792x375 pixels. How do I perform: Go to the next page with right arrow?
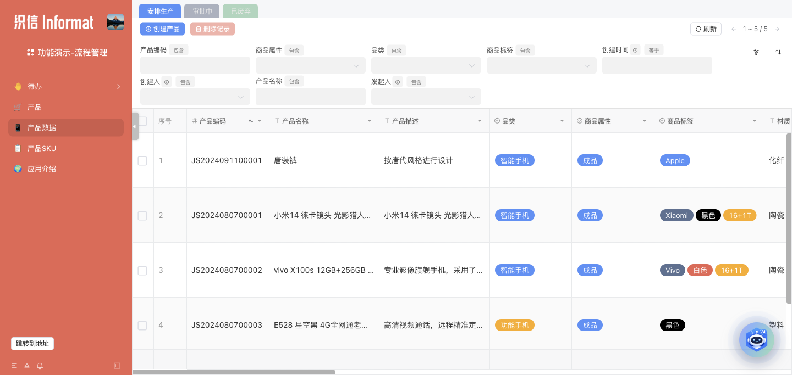[777, 29]
